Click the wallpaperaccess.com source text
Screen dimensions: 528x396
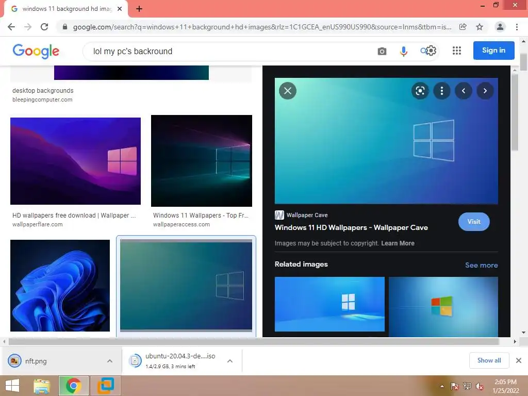tap(181, 224)
